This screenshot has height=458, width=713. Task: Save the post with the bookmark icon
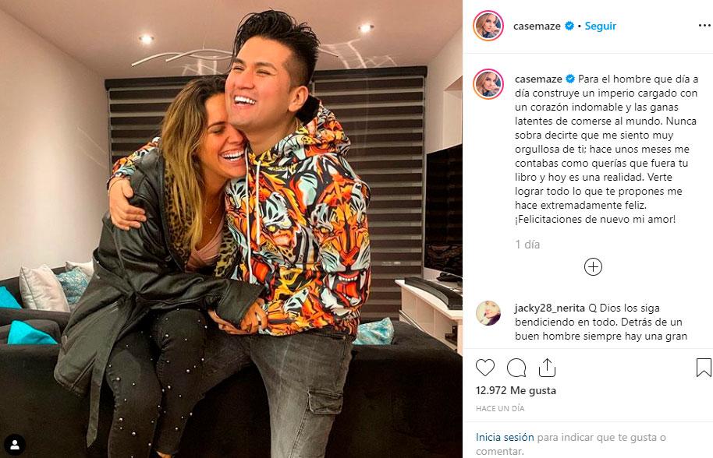click(x=704, y=368)
